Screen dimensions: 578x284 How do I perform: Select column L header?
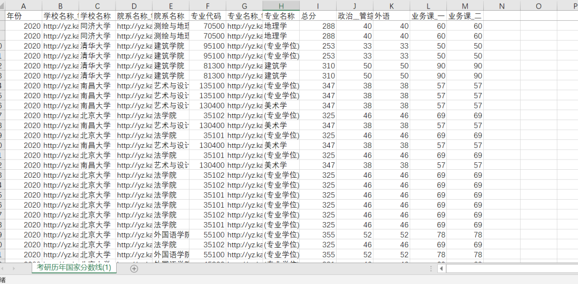(x=428, y=5)
